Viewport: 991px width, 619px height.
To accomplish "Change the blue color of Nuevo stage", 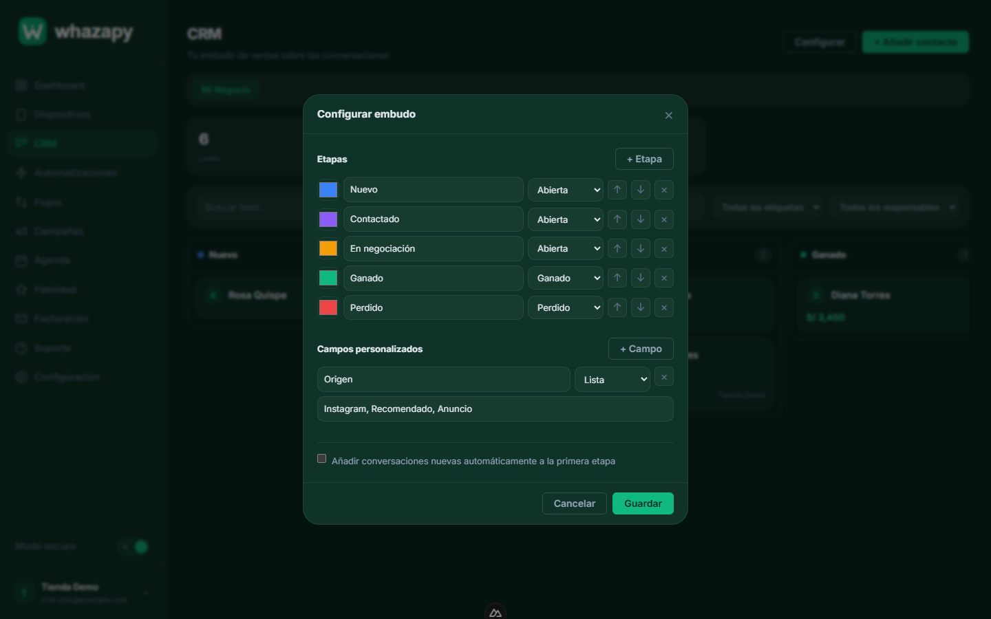I will [x=328, y=190].
